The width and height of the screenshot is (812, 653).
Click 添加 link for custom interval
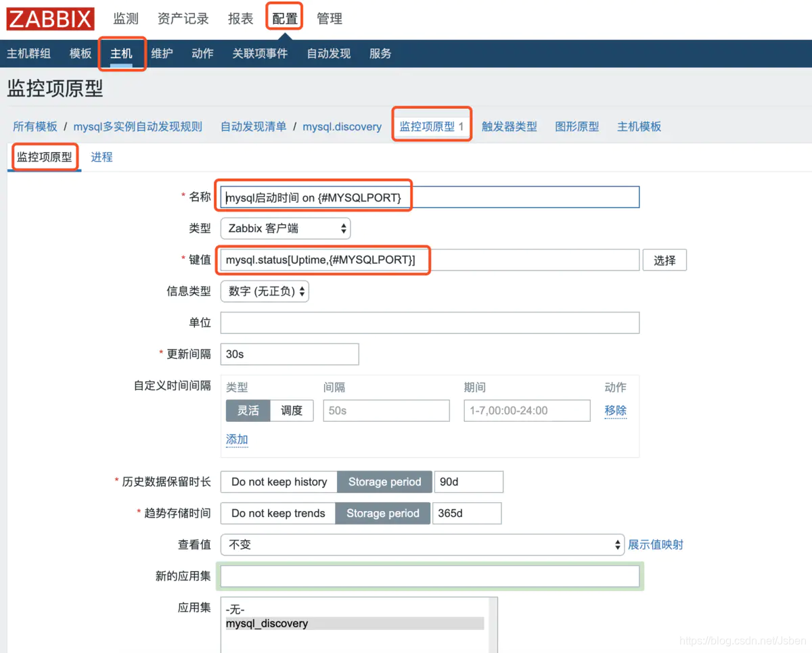click(237, 439)
